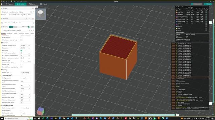Click the Home icon in the top bar
Viewport: 215px width, 120px height.
click(2, 4)
